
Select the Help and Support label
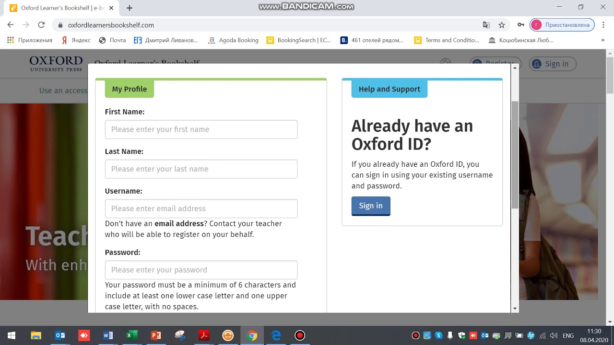390,89
